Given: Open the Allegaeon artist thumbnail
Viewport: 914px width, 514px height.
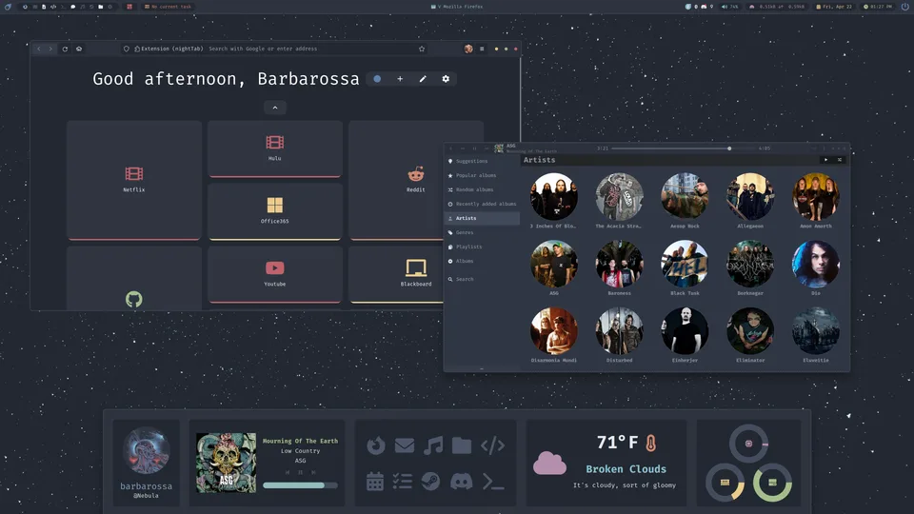Looking at the screenshot, I should coord(750,196).
